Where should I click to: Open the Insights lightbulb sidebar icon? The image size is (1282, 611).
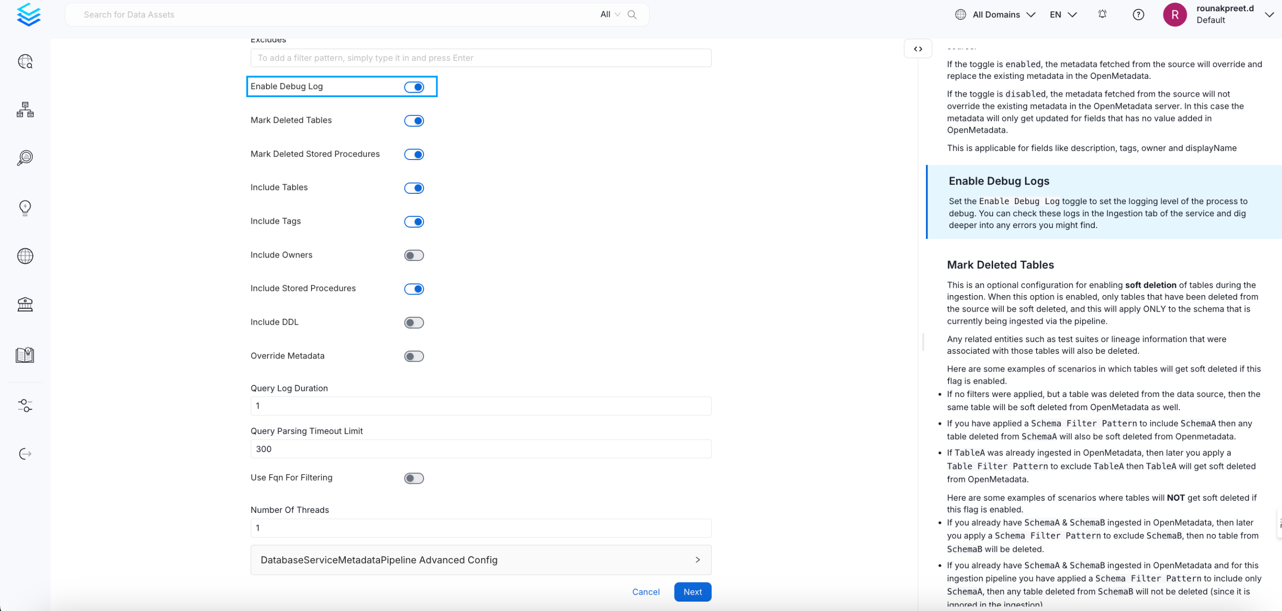coord(25,206)
